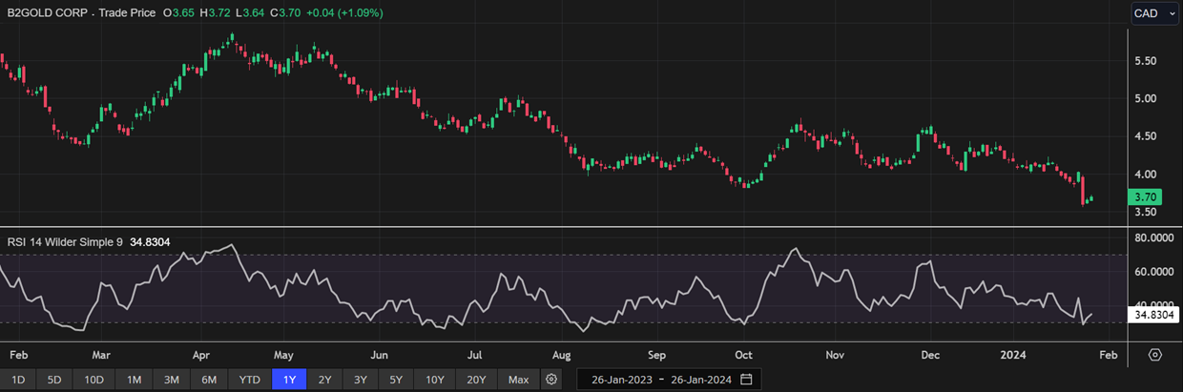Click the start date 26-Jan-2023
Screen dimensions: 1183x392
(622, 380)
